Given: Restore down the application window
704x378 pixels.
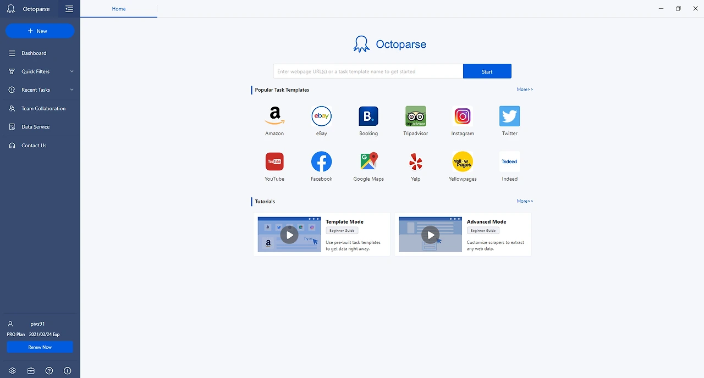Looking at the screenshot, I should coord(678,9).
